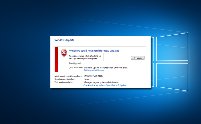The image size is (201, 124).
Task: Click the '17/05/2017 at 9:23 AM' date value
Action: point(94,76)
